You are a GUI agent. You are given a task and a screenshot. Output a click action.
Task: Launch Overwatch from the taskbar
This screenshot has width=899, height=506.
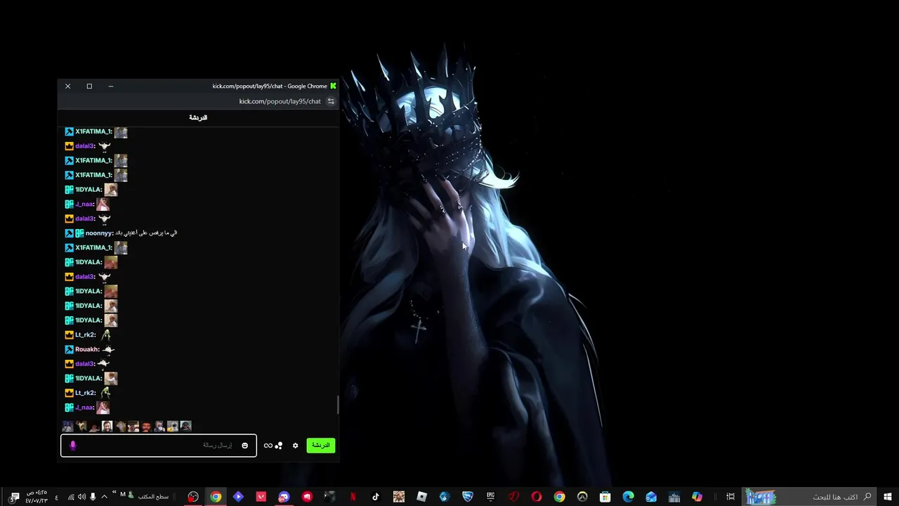coord(582,497)
